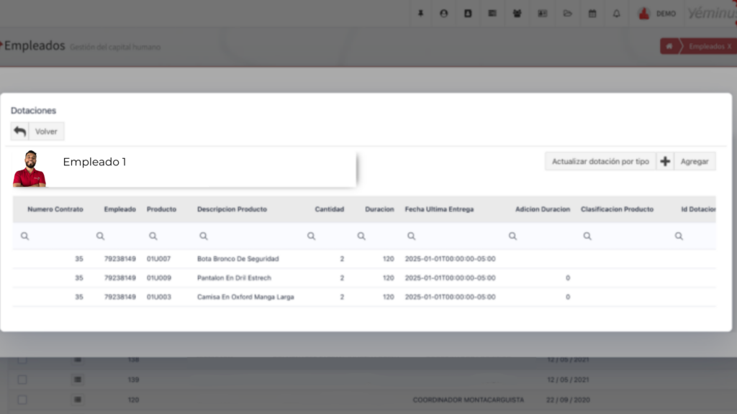Tick the checkbox for row 139

(22, 379)
